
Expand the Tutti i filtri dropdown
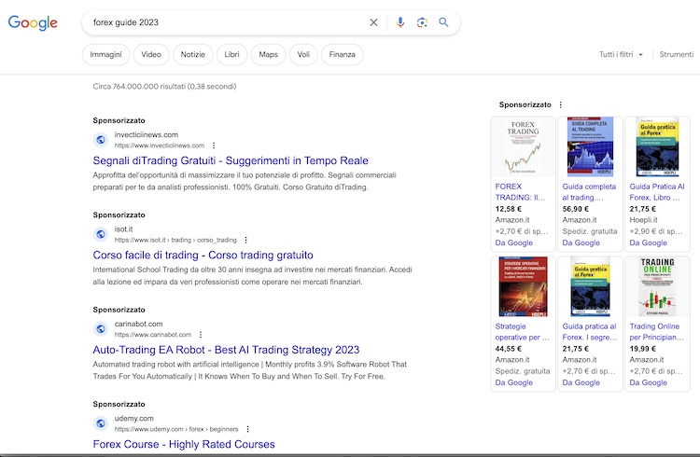coord(621,54)
